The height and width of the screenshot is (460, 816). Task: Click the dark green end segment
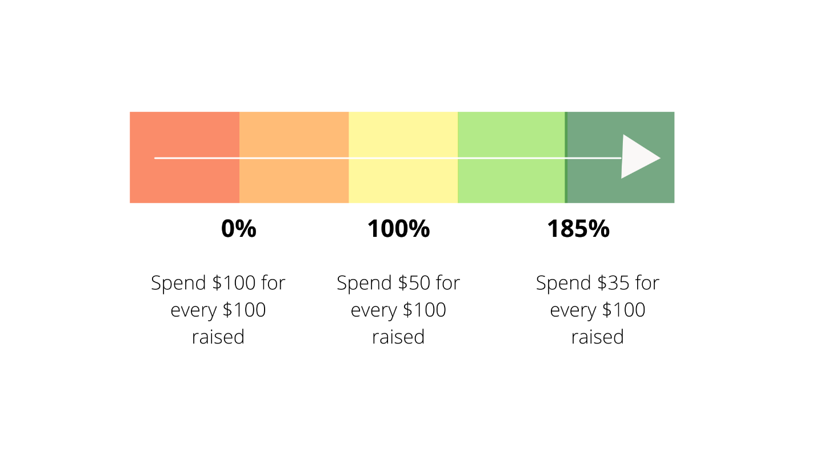[621, 158]
